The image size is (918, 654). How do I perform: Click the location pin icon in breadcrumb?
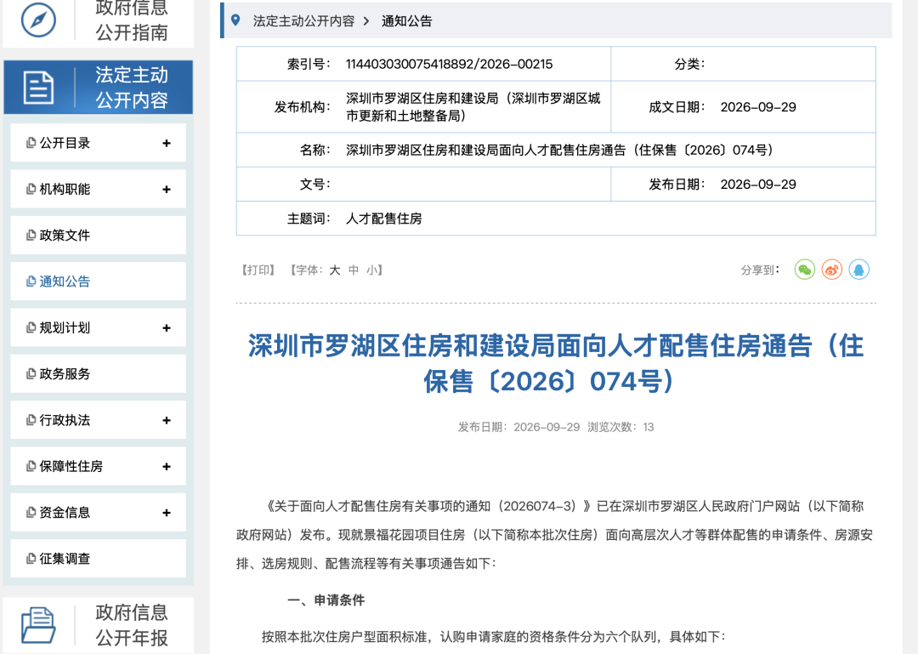[x=235, y=20]
